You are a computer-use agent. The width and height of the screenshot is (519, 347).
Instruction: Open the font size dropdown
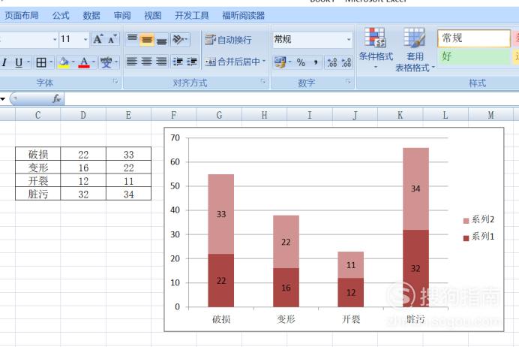pos(85,40)
